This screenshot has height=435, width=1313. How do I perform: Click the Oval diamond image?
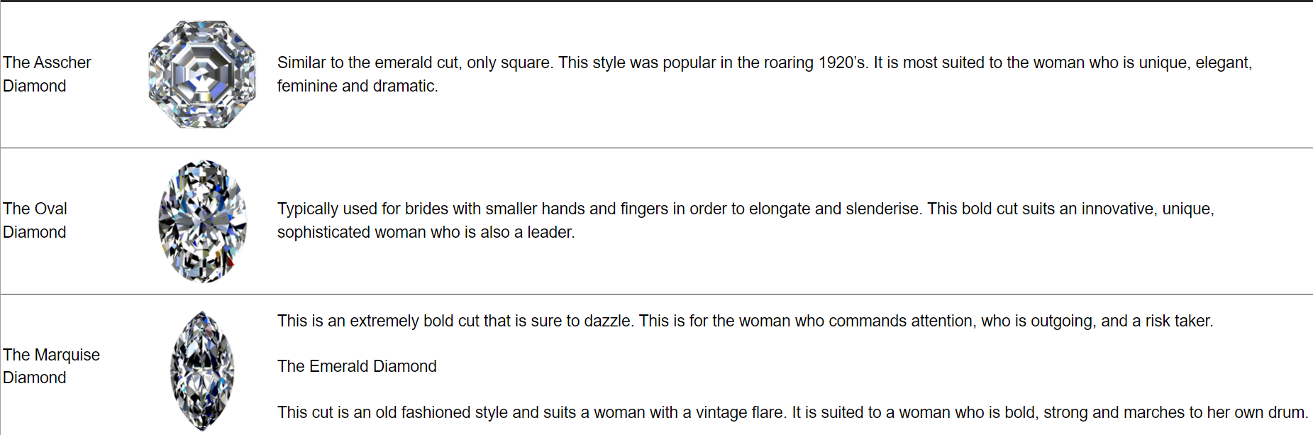coord(203,221)
